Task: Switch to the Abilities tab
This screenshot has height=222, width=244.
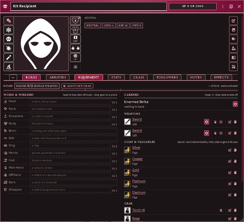Action: point(58,78)
